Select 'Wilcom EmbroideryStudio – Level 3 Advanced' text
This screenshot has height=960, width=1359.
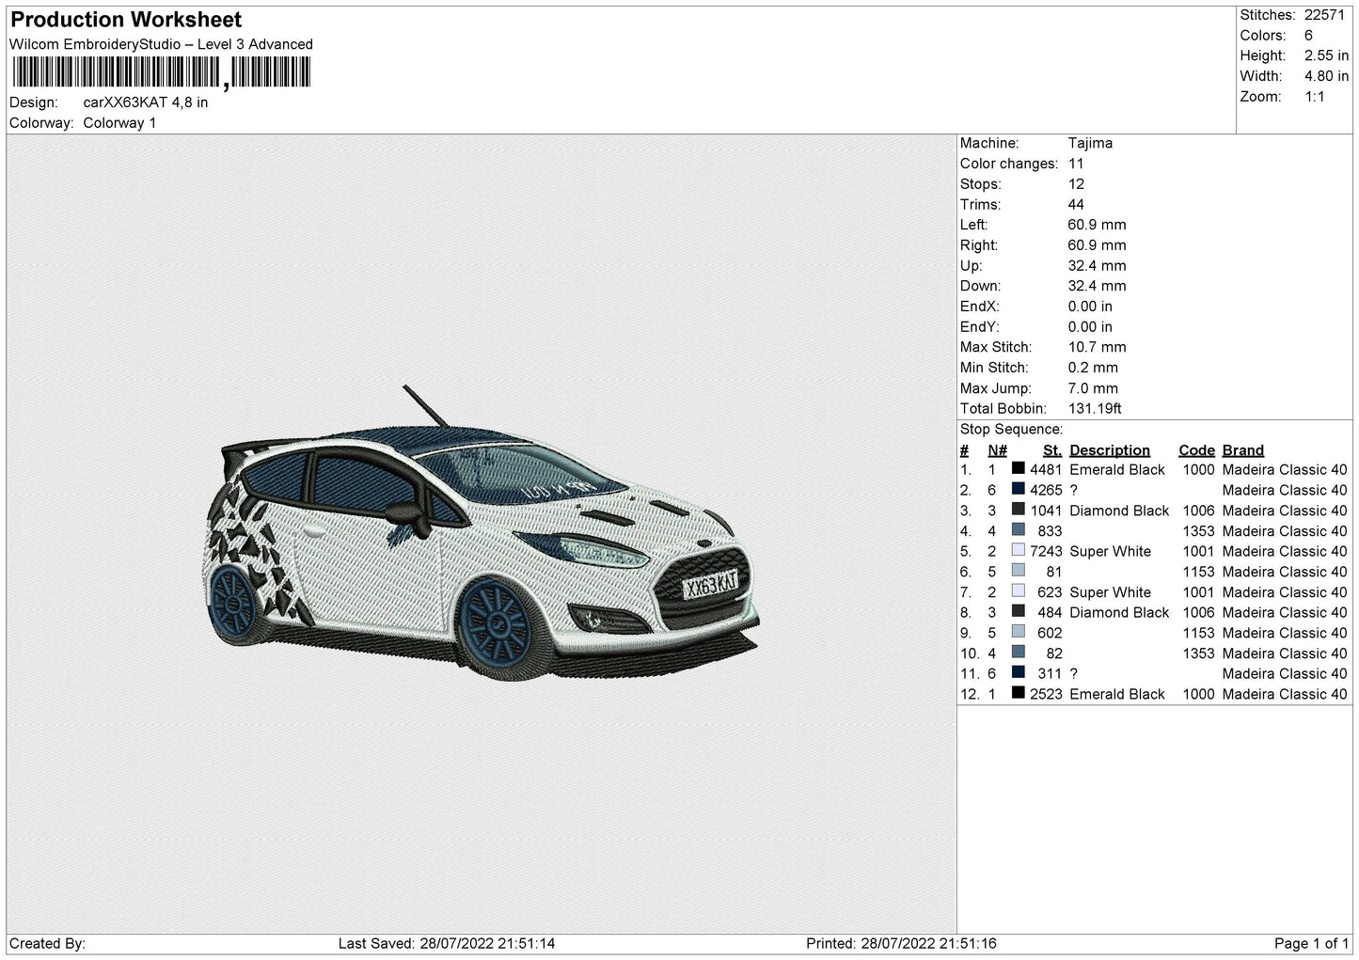(x=161, y=44)
